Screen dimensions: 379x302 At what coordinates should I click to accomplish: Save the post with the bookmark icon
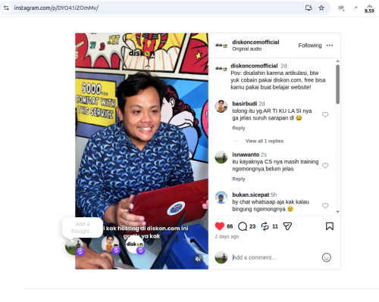tap(330, 226)
